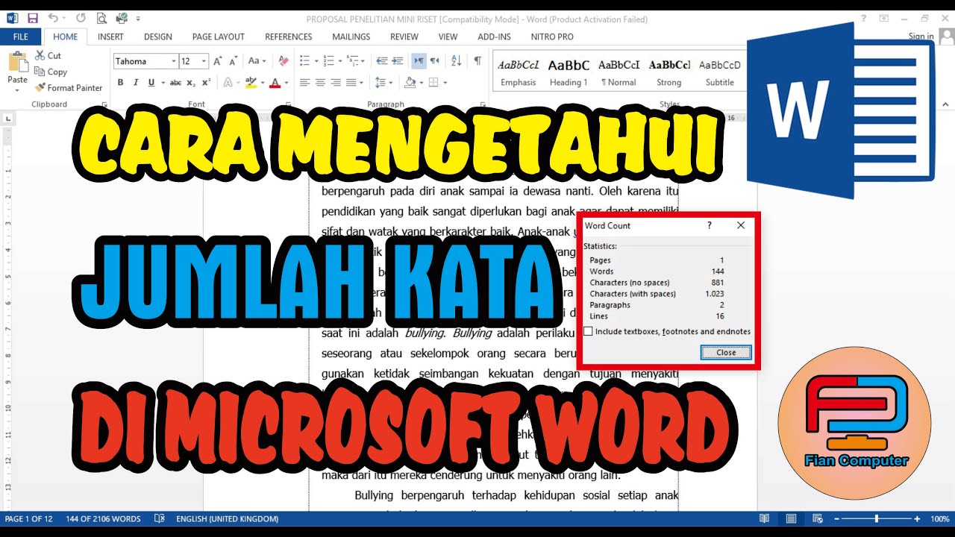
Task: Align text to the left
Action: click(x=304, y=83)
